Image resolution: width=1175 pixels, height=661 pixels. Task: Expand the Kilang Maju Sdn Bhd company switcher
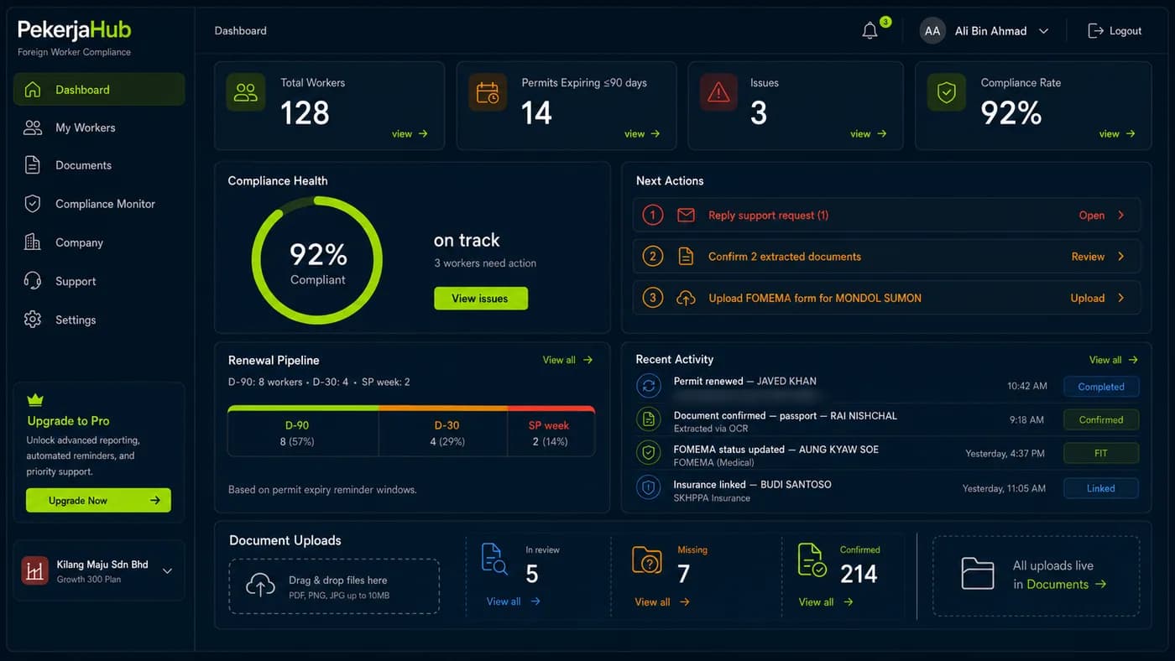[x=167, y=571]
